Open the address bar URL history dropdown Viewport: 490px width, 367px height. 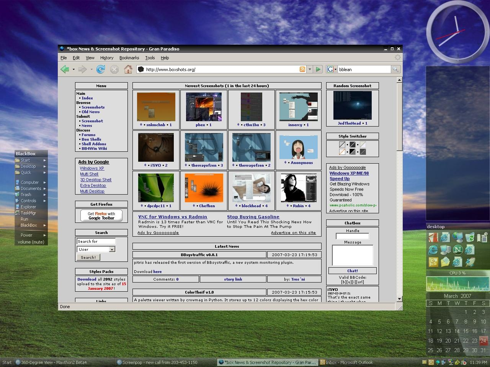tap(310, 70)
